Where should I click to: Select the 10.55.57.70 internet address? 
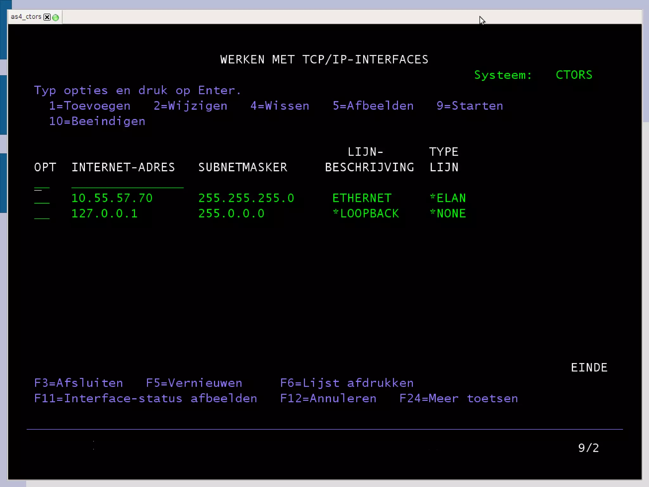[112, 198]
